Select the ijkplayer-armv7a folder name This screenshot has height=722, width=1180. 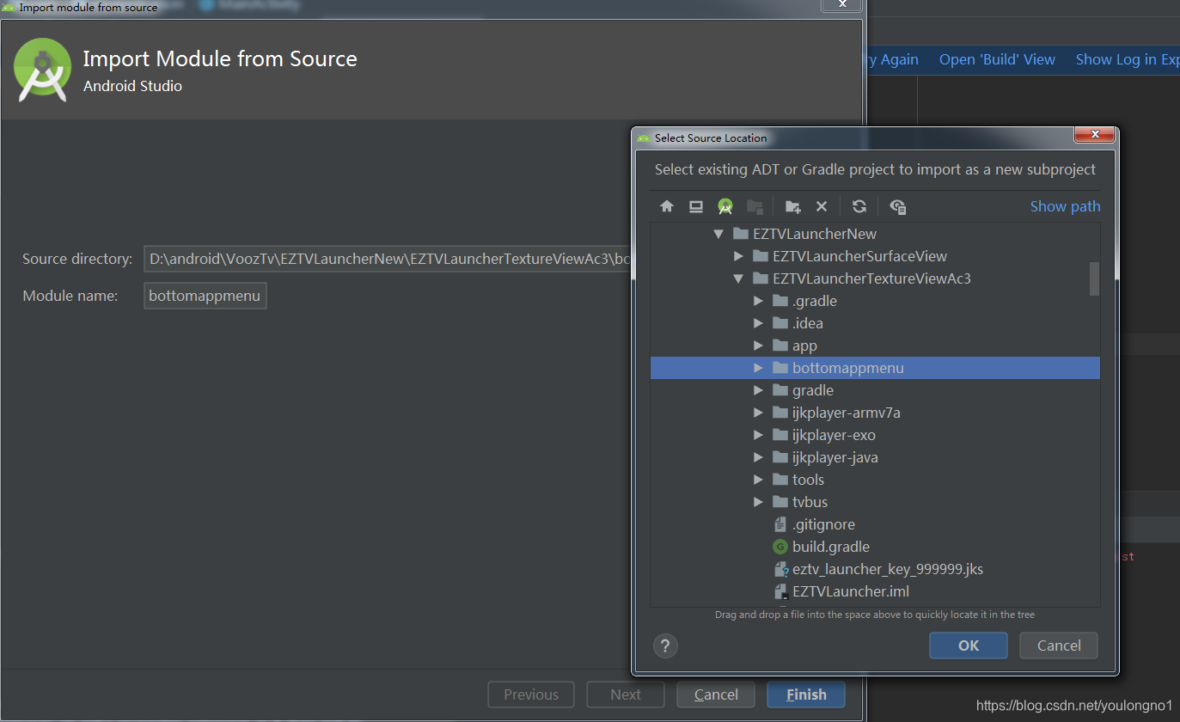click(847, 413)
